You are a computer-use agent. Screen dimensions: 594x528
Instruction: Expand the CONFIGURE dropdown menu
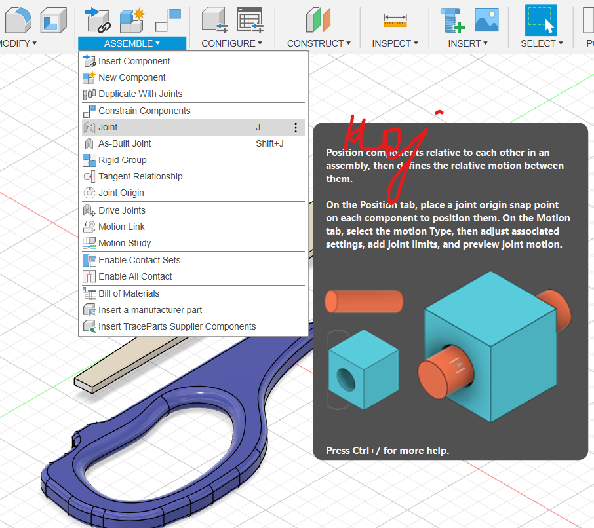231,43
